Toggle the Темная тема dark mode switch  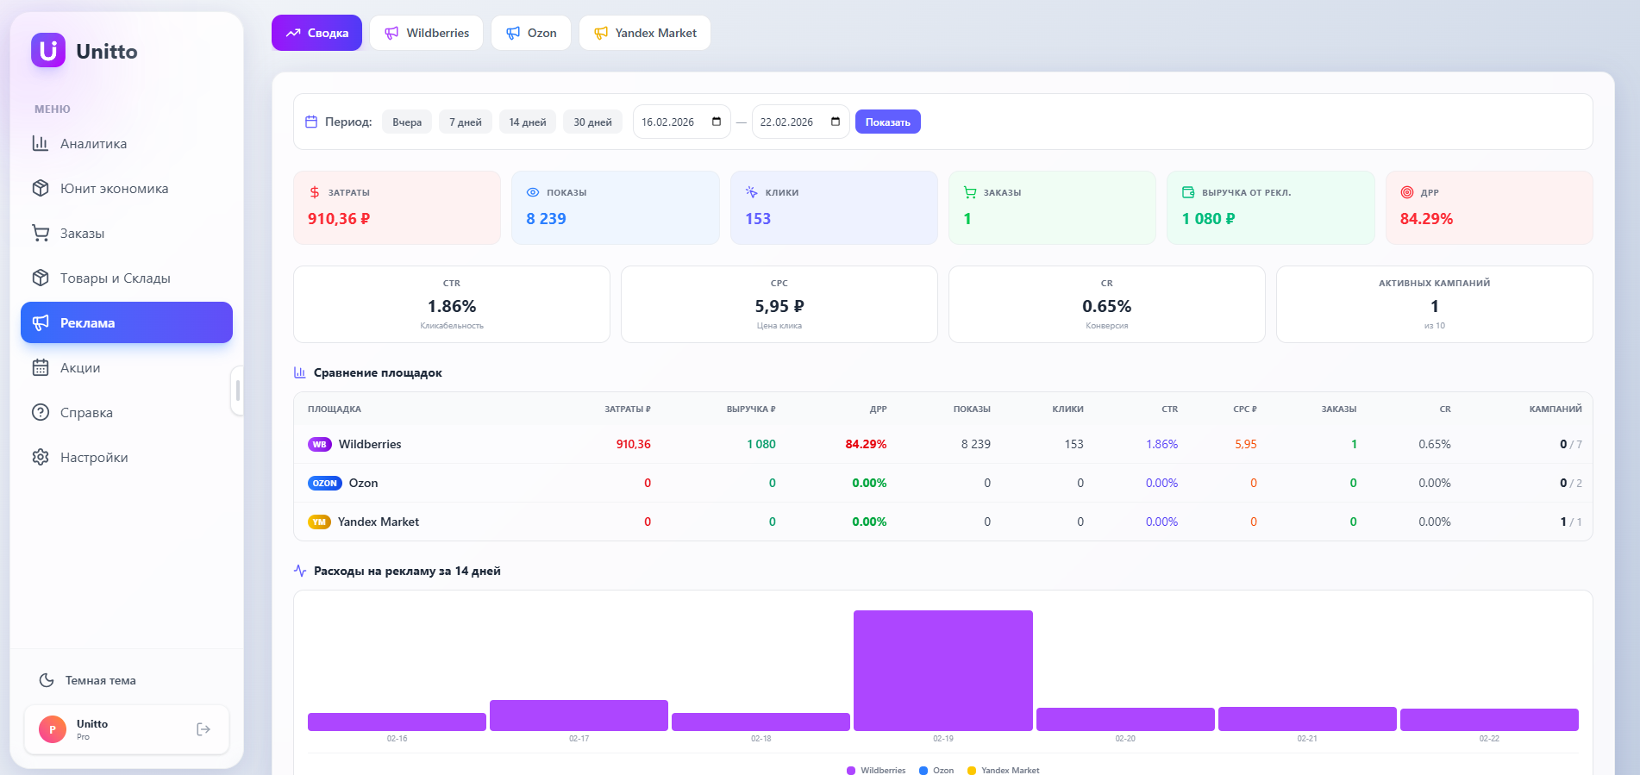(88, 680)
